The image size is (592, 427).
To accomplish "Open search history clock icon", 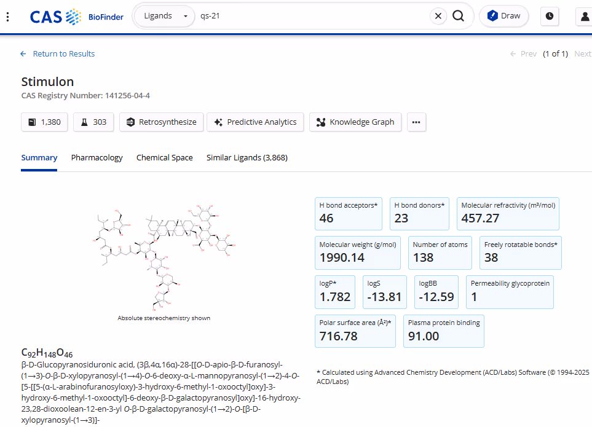I will pos(550,16).
